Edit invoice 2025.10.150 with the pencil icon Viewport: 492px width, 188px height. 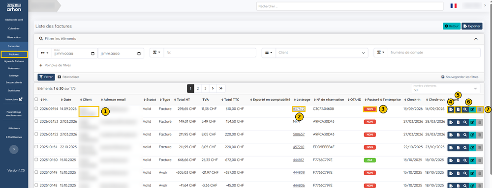coord(472,161)
